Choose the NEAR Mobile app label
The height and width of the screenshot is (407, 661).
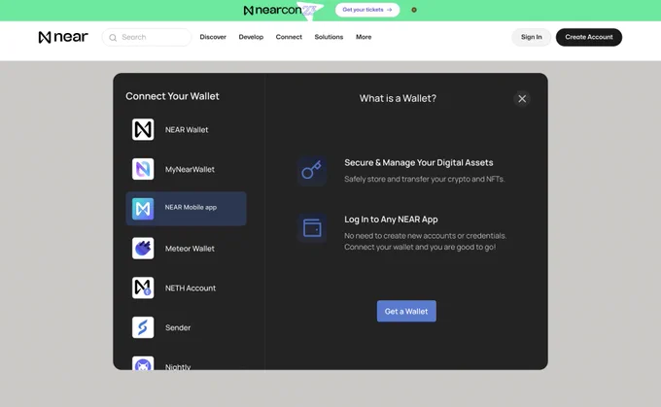pos(191,207)
